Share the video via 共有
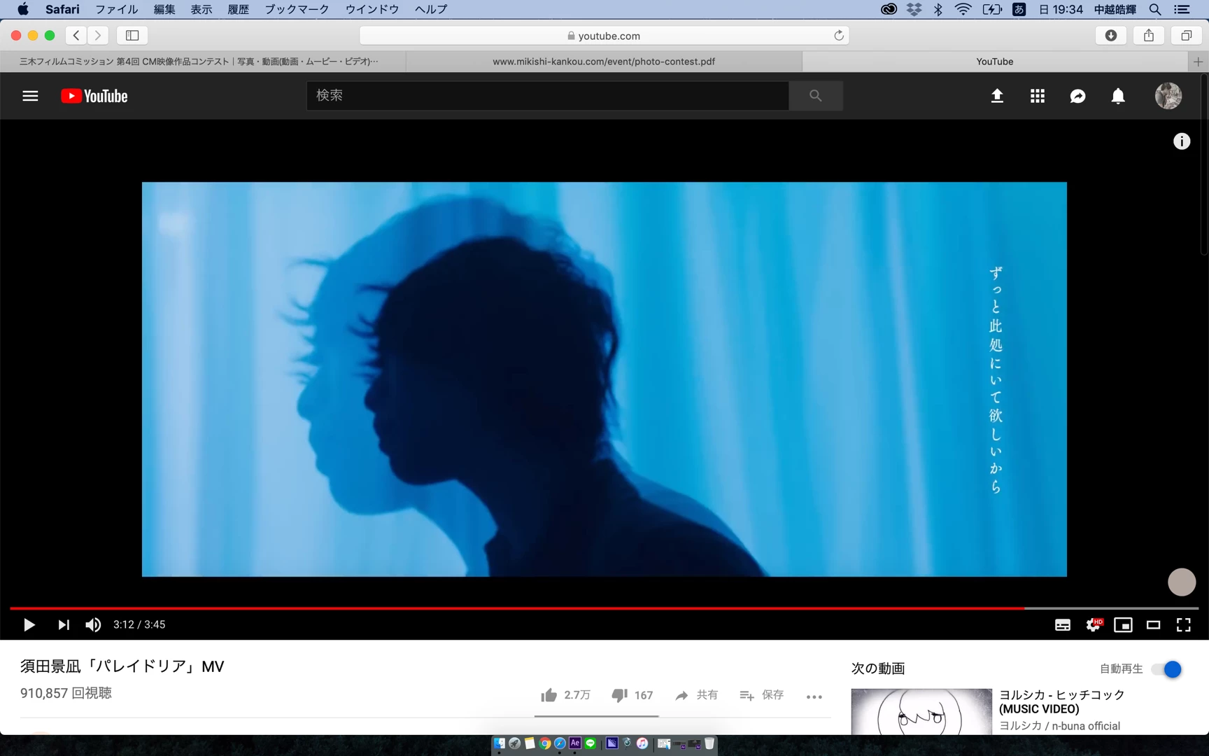This screenshot has height=756, width=1209. [x=696, y=695]
